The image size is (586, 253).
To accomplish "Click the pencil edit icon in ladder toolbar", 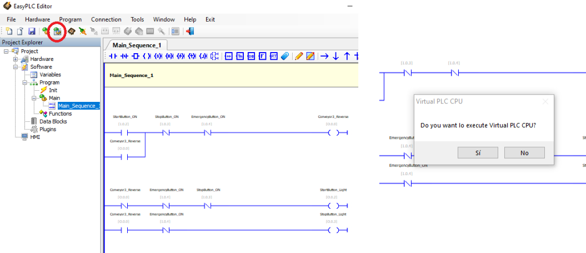I will 299,56.
